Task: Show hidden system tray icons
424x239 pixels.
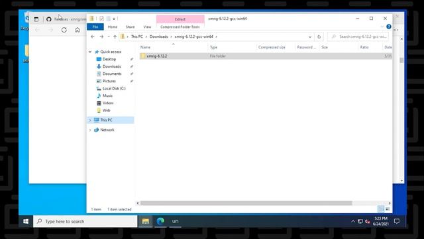Action: (353, 221)
